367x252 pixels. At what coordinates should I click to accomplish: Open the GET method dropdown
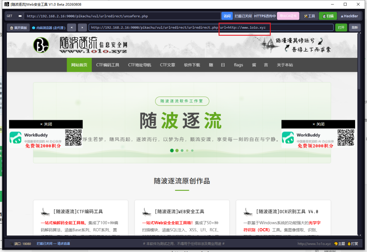click(x=14, y=16)
